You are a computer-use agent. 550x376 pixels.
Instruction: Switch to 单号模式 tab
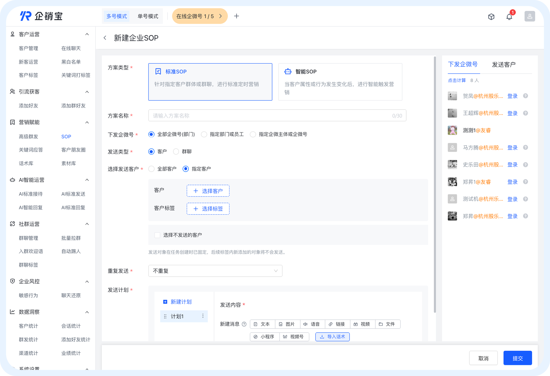pyautogui.click(x=148, y=16)
